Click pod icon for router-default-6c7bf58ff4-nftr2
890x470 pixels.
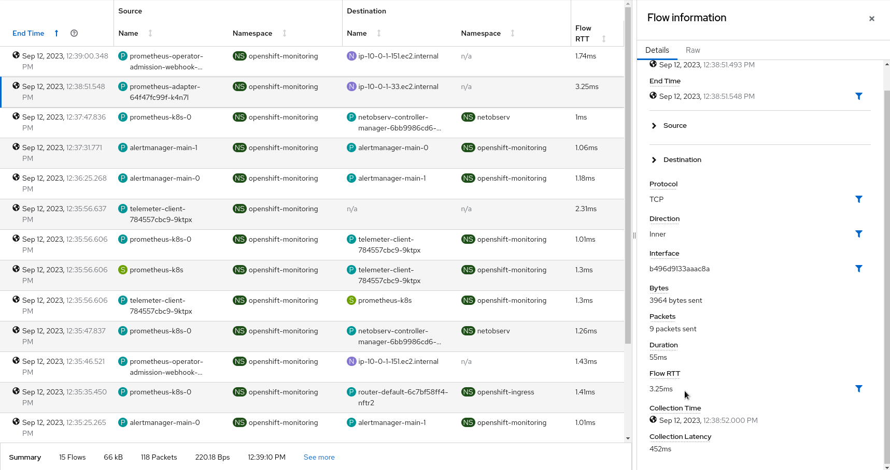point(351,392)
